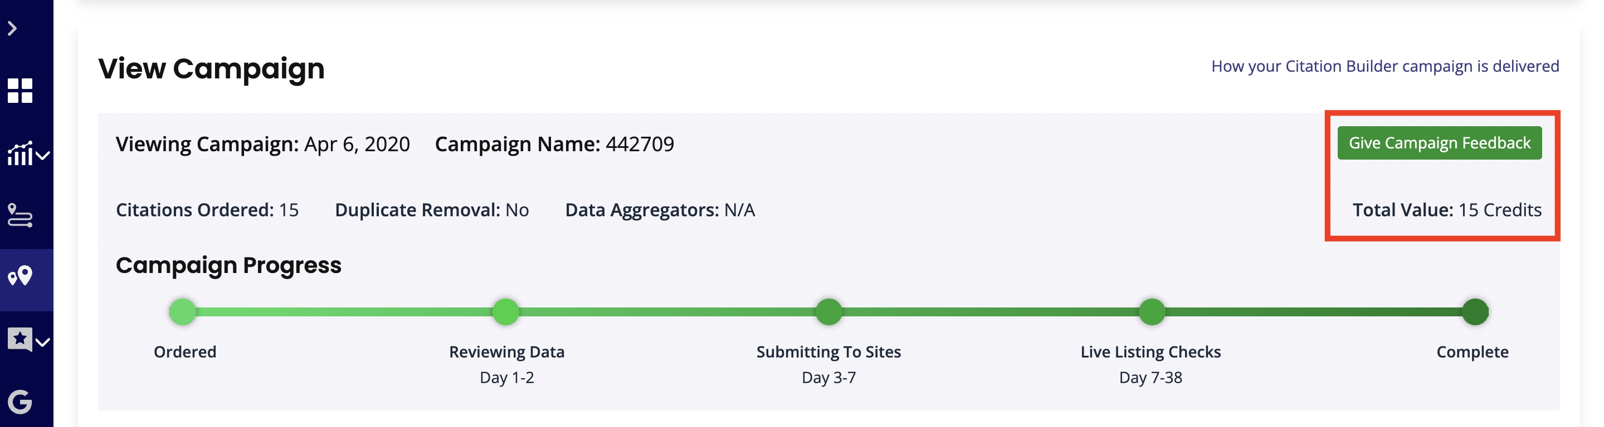
Task: Click the Campaign Progress bar between Ordered and Reviewing
Action: tap(344, 312)
